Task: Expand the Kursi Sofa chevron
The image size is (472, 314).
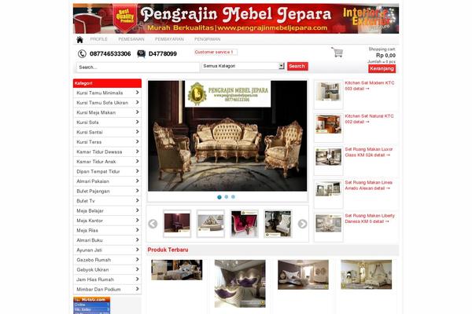Action: click(137, 122)
